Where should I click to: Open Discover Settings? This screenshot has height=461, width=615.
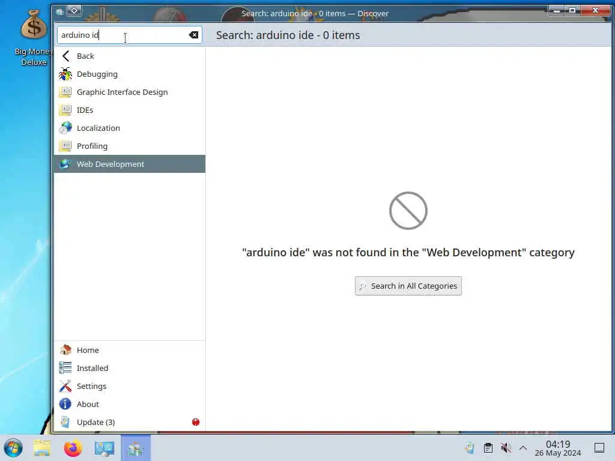point(130,386)
